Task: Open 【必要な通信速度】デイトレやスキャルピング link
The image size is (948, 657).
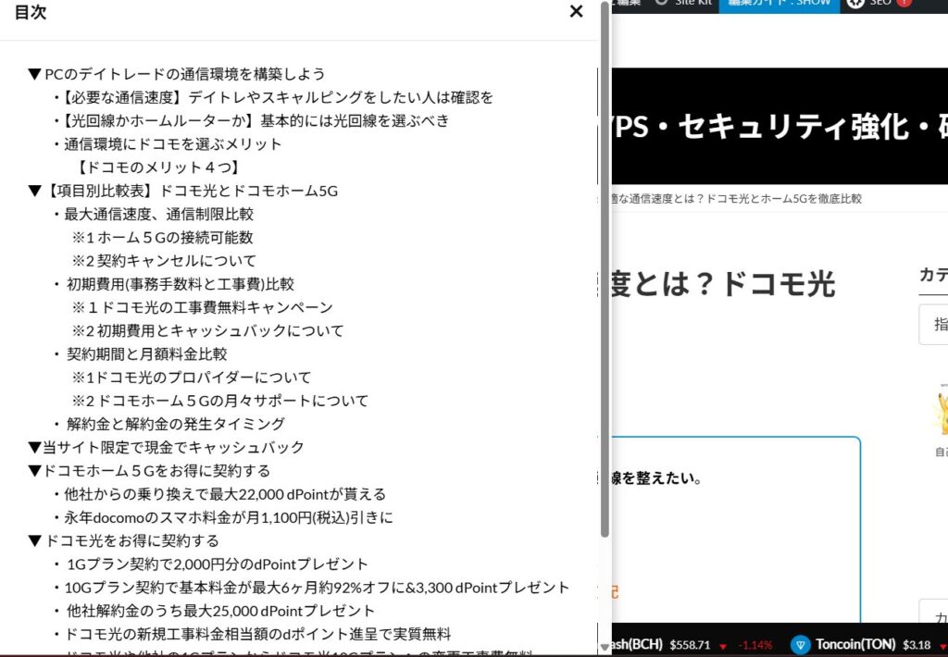Action: point(278,97)
